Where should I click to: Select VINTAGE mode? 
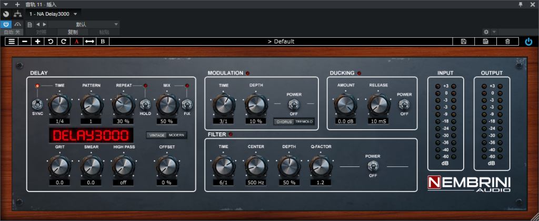(157, 135)
